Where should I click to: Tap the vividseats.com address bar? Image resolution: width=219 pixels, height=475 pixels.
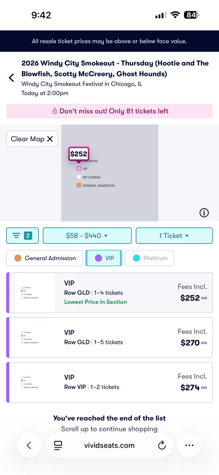[x=109, y=445]
